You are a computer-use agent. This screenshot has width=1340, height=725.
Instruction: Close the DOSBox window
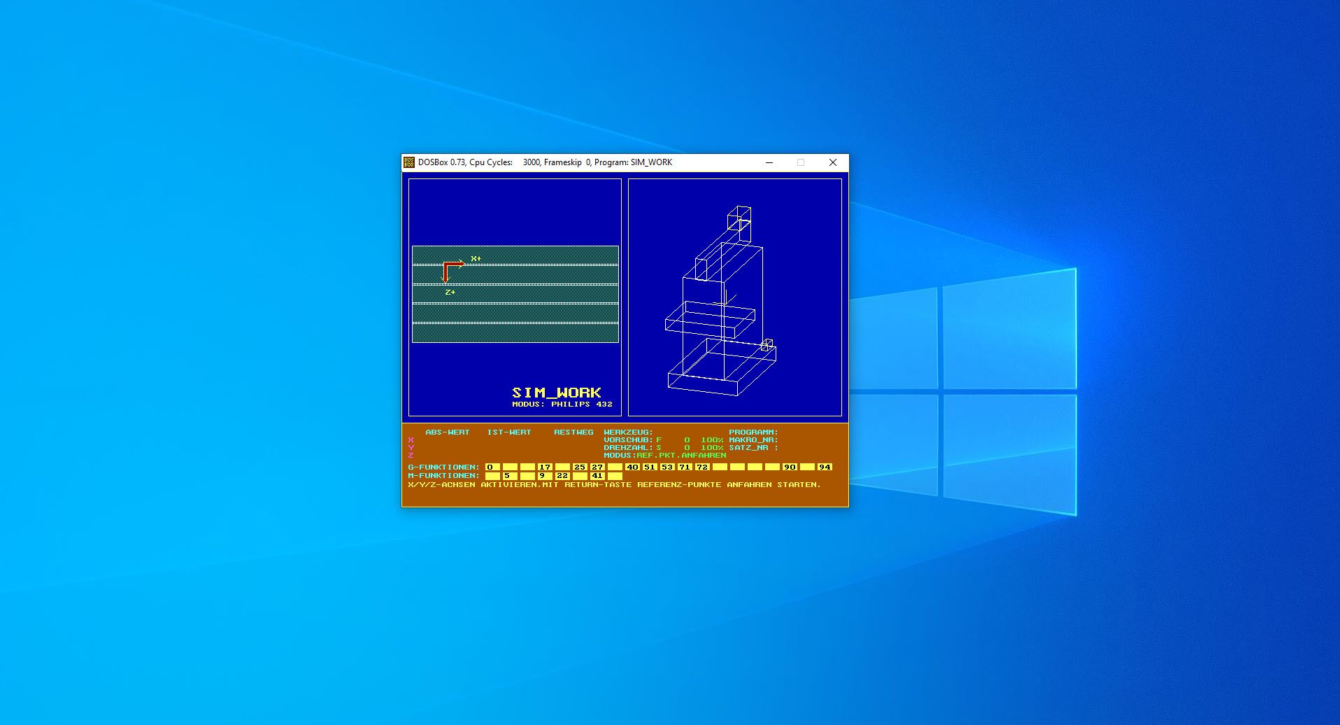click(x=832, y=162)
